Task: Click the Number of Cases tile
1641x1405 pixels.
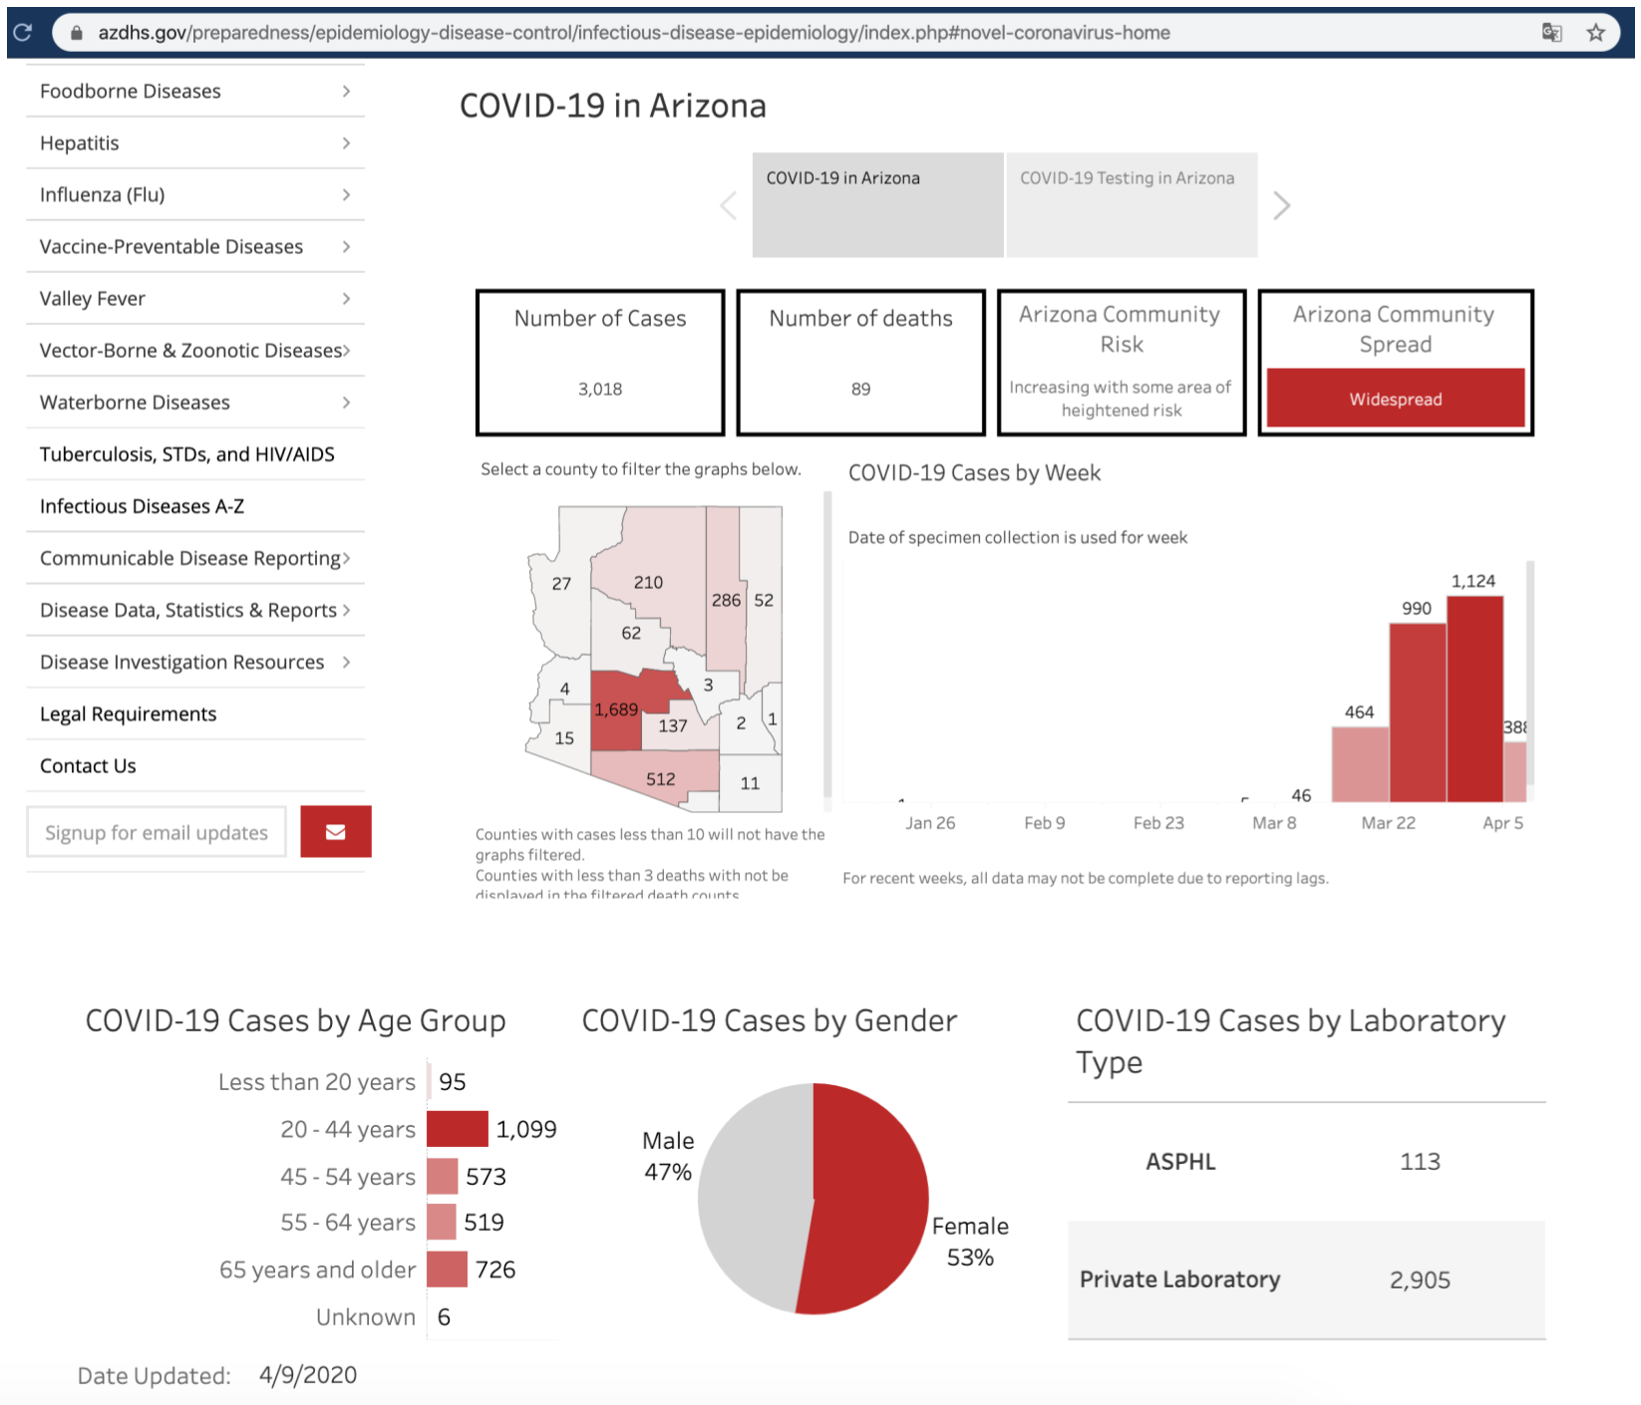Action: [600, 362]
